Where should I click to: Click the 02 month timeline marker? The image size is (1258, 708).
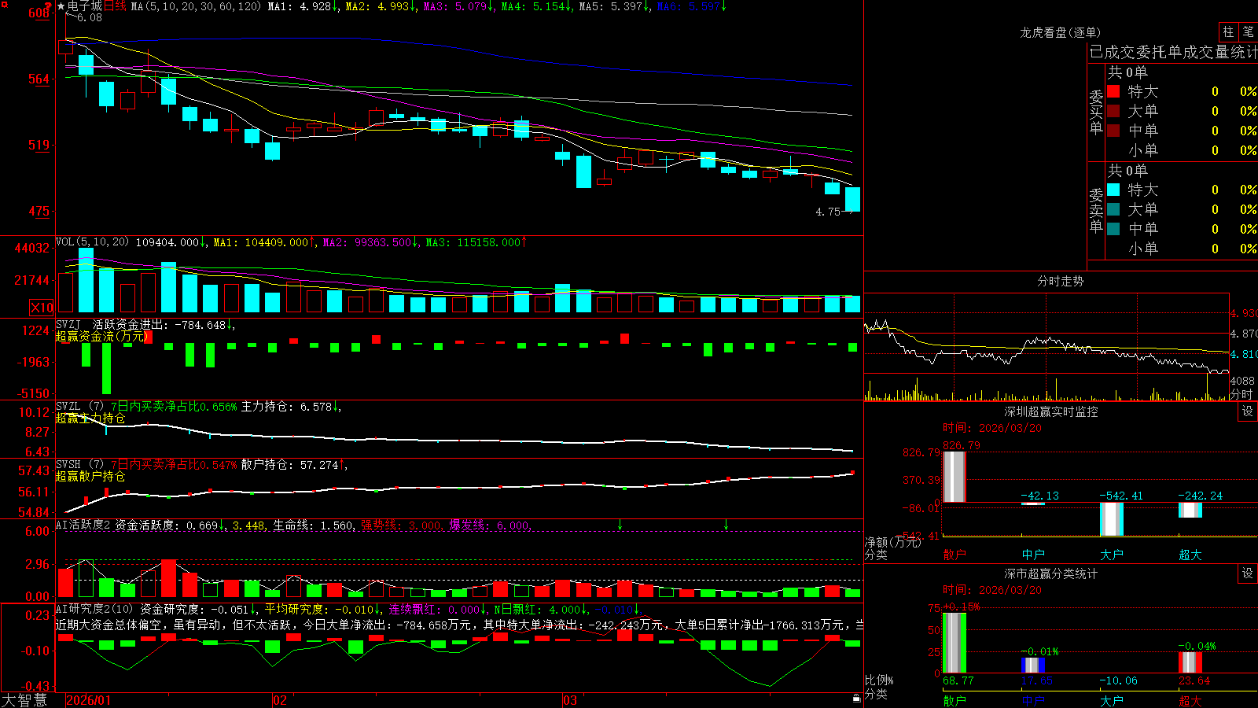pyautogui.click(x=279, y=700)
